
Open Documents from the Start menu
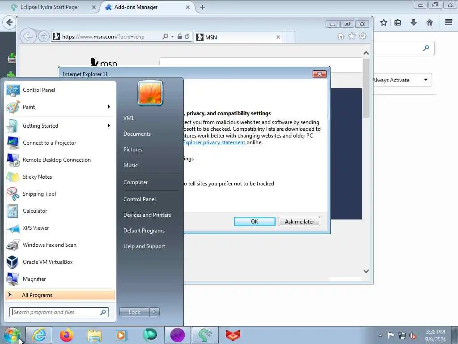(137, 134)
